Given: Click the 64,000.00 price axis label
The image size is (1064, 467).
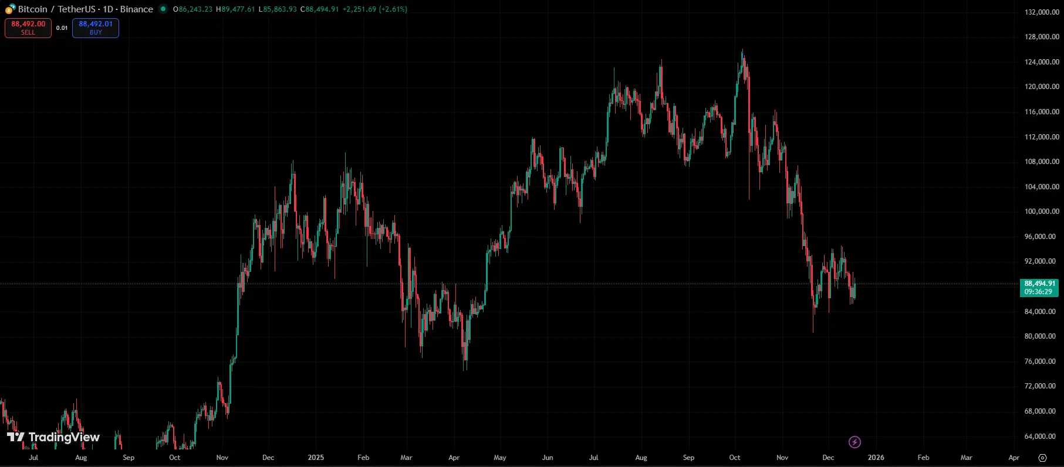Looking at the screenshot, I should tap(1042, 436).
